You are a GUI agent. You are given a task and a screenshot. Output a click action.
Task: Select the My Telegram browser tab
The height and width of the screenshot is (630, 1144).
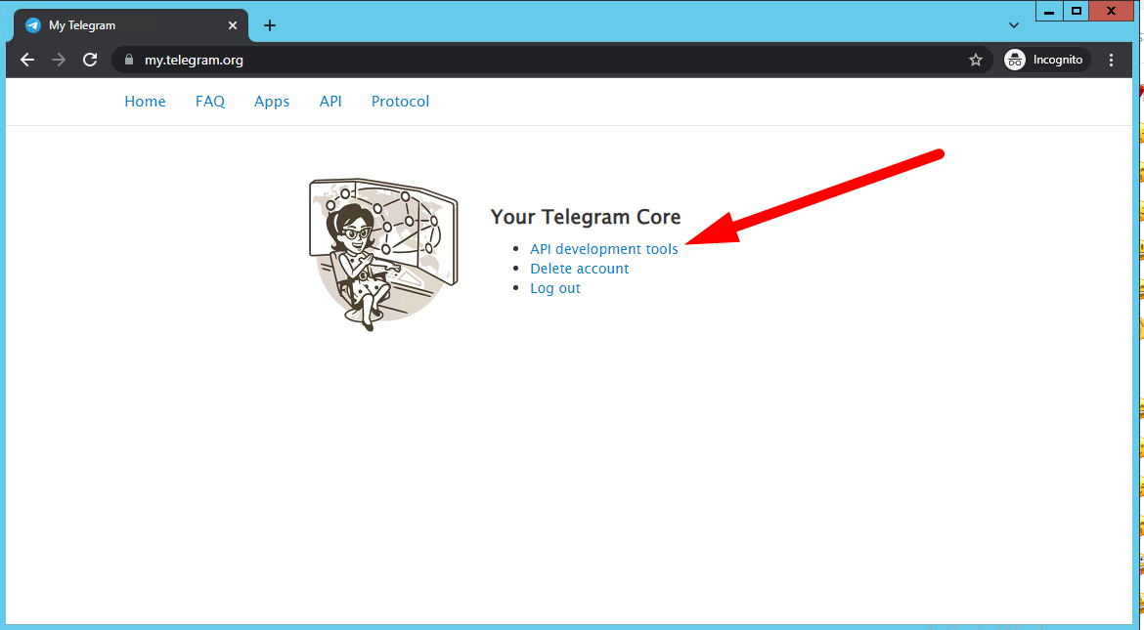(131, 25)
